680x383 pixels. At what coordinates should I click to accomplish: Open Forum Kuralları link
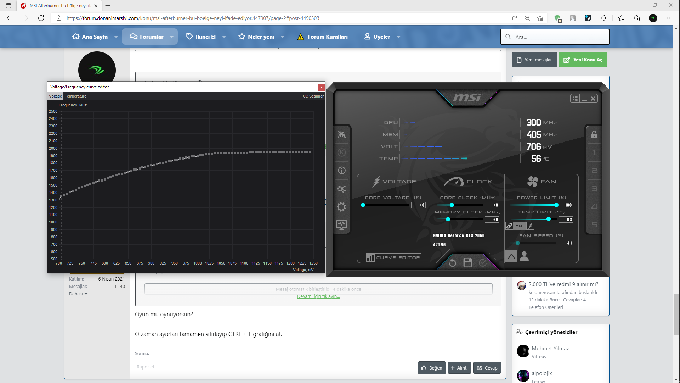[323, 37]
